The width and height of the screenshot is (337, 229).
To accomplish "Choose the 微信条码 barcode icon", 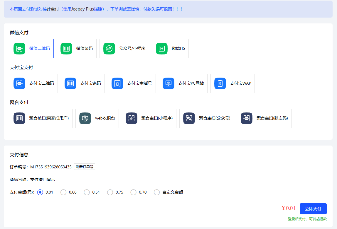I will (x=66, y=49).
